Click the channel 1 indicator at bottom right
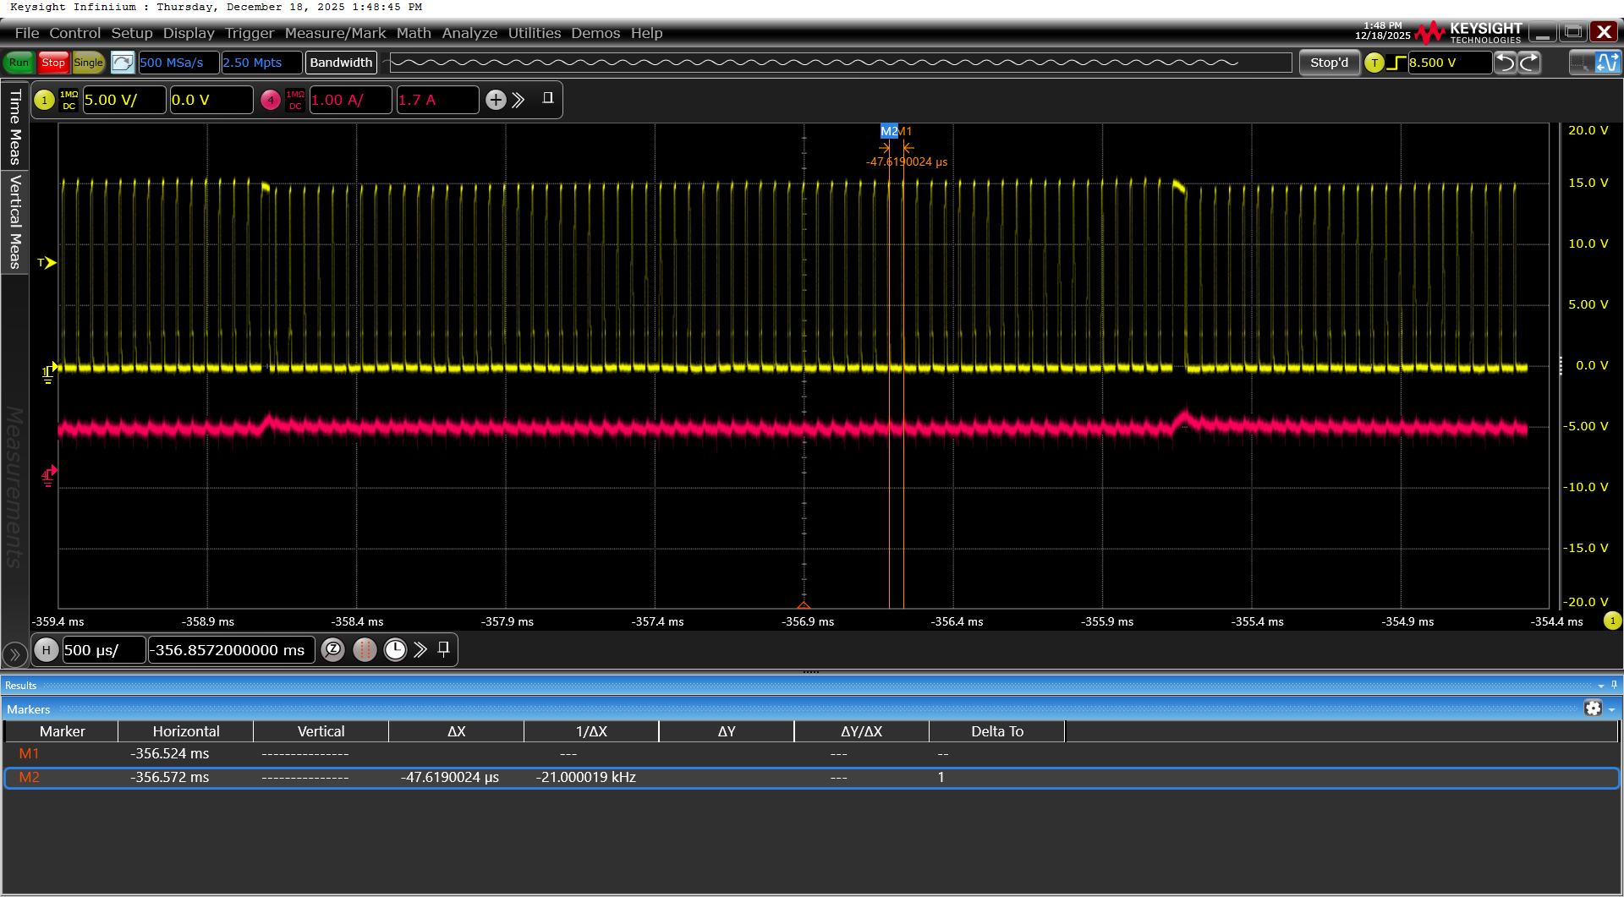The image size is (1624, 897). 1612,621
